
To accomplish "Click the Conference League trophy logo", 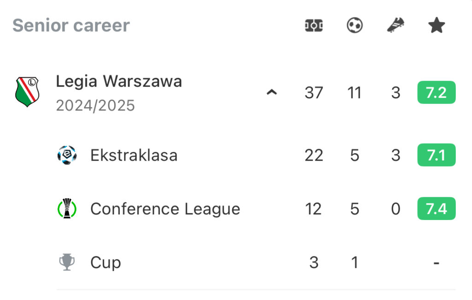I will (x=67, y=208).
